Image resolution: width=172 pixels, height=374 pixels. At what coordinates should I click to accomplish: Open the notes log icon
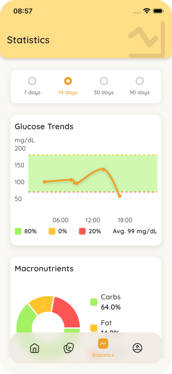(x=69, y=348)
